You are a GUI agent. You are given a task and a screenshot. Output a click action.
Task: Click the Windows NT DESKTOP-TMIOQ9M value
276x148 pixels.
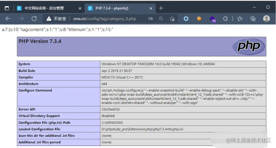pos(158,64)
